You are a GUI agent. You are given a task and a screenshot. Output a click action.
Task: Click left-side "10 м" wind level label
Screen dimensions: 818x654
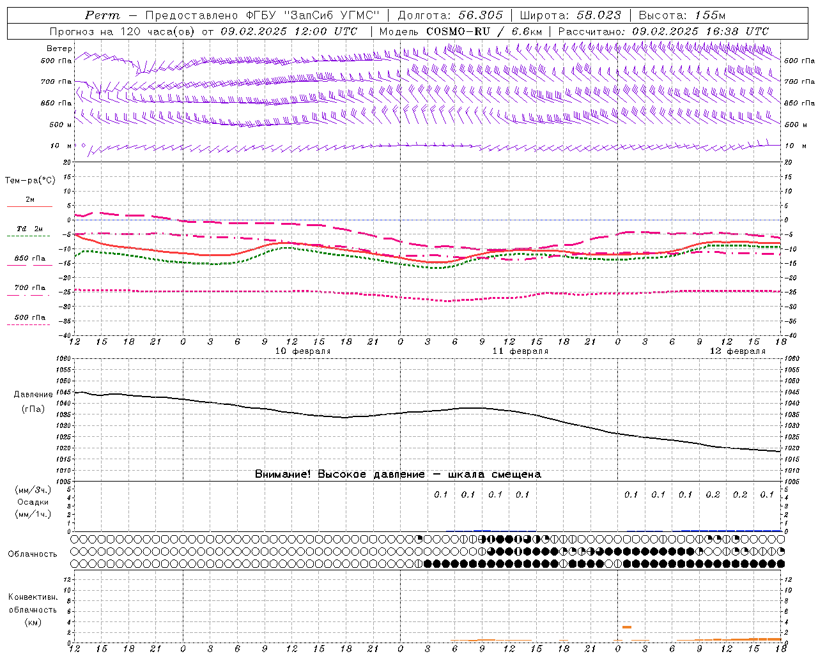[61, 146]
